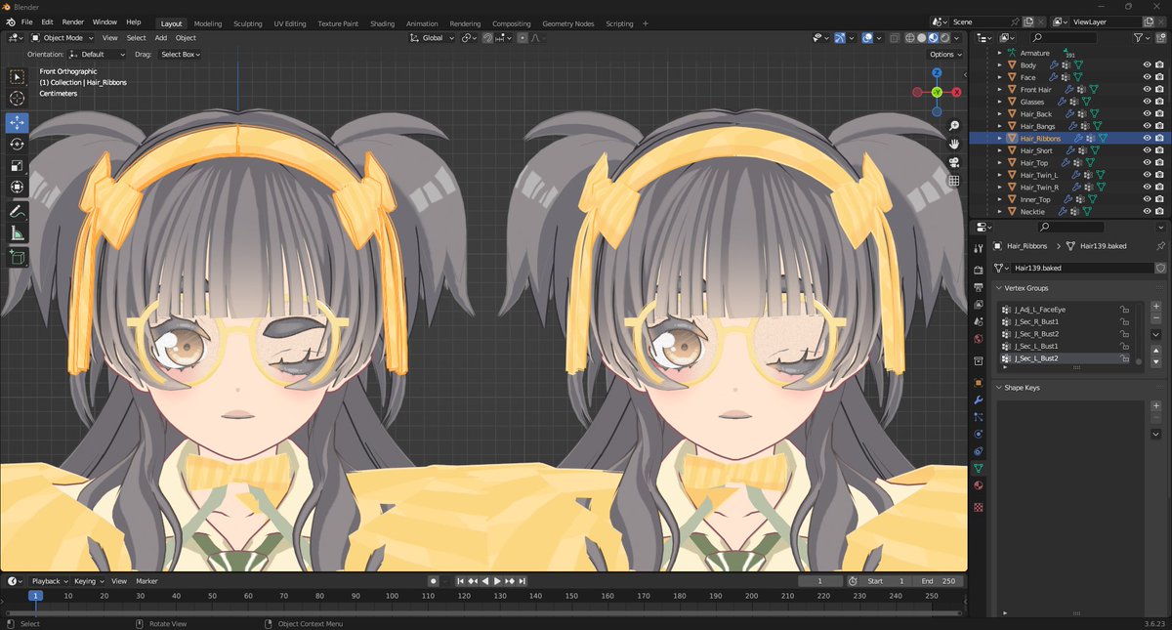Collapse the Vertex Groups panel

(999, 288)
